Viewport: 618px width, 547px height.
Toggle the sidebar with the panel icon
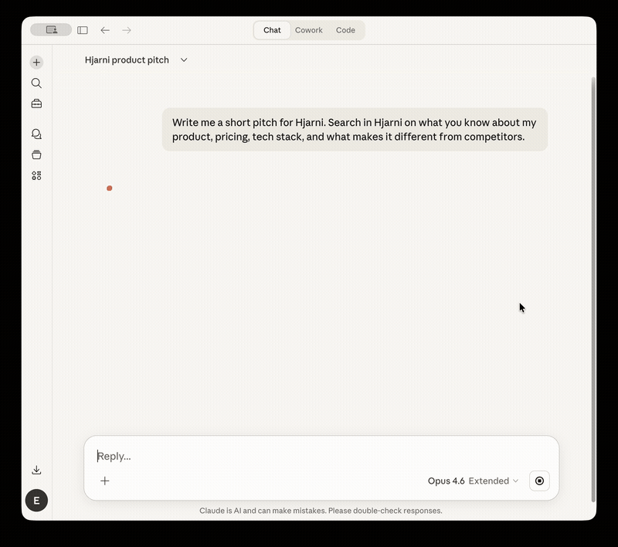[83, 30]
